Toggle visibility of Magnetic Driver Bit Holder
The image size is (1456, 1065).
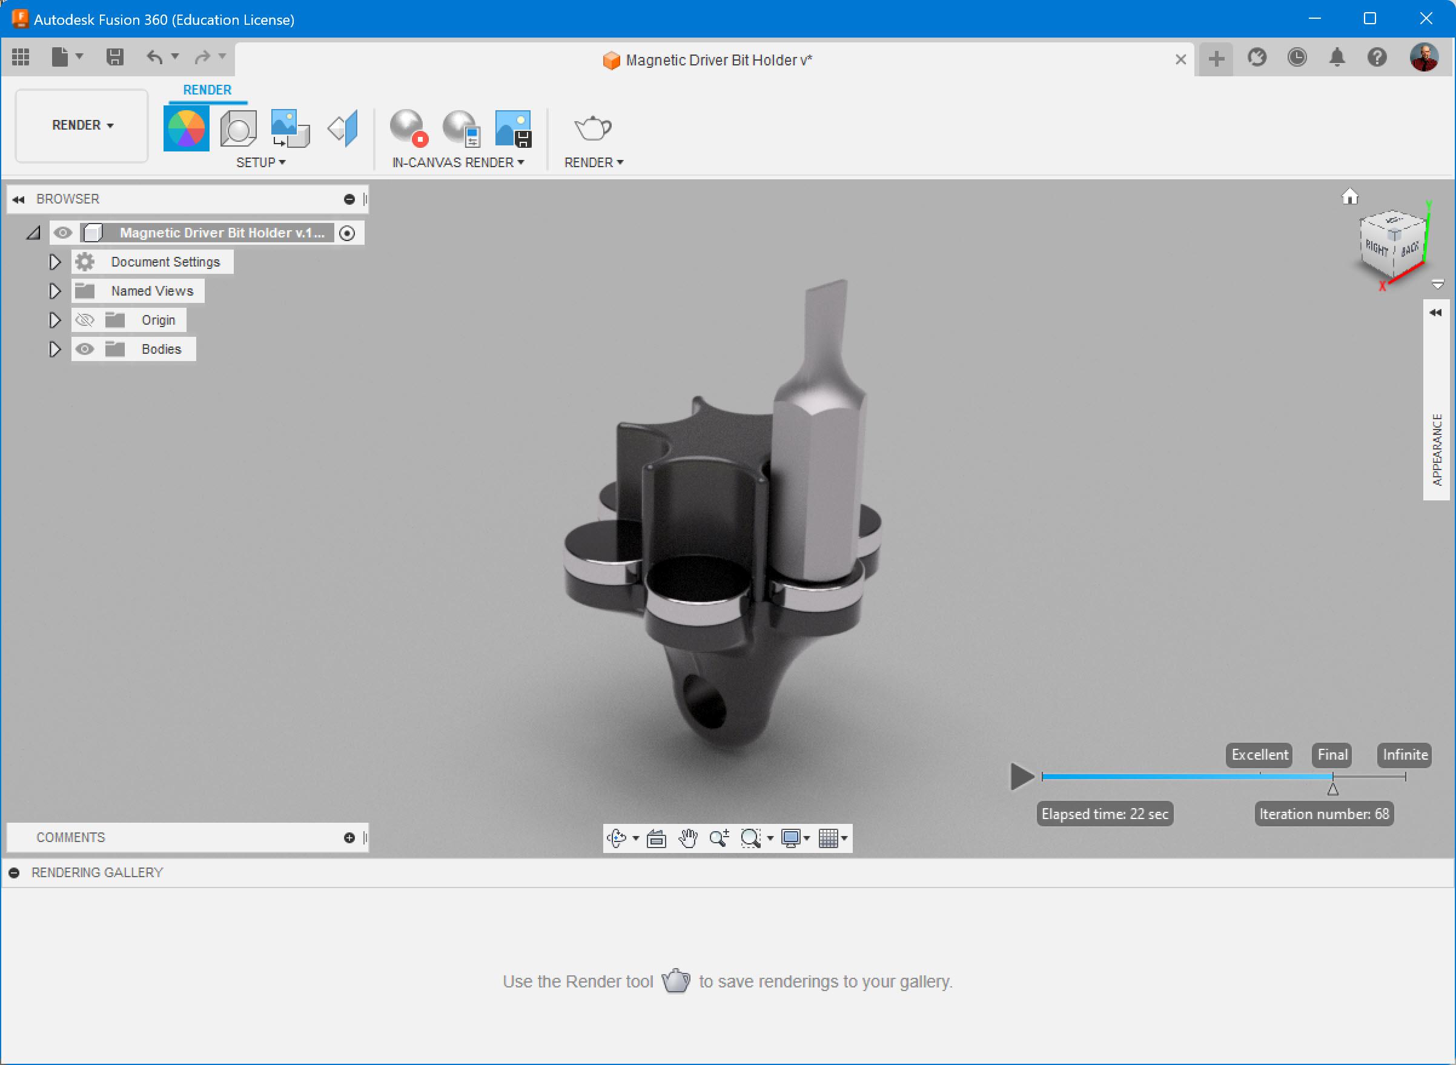(x=62, y=233)
